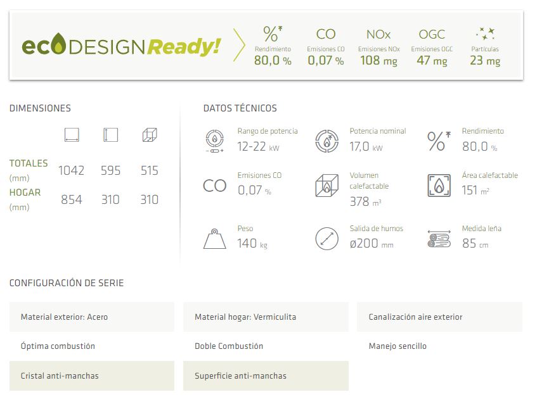
Task: Click the Volumen calefactable cube icon
Action: 327,186
